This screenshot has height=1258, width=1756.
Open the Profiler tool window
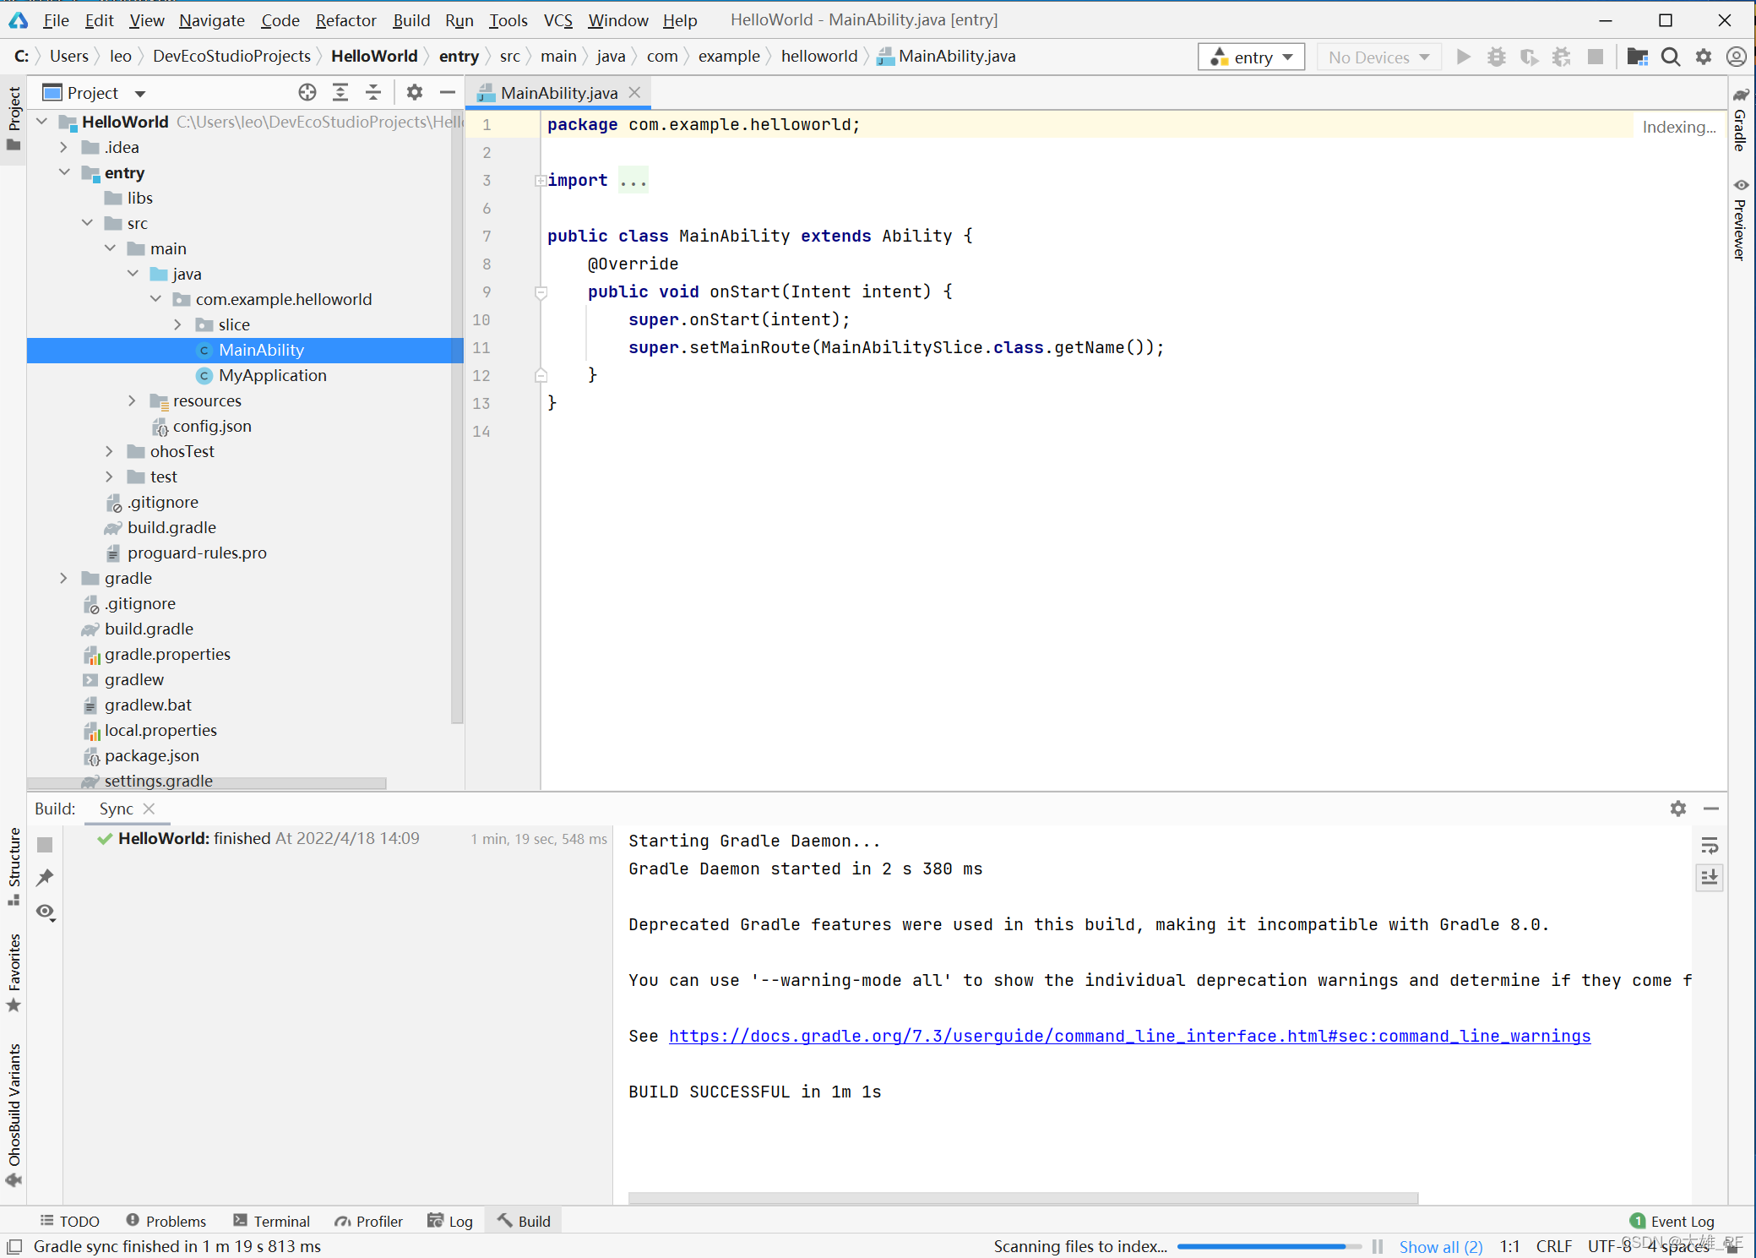pos(368,1221)
